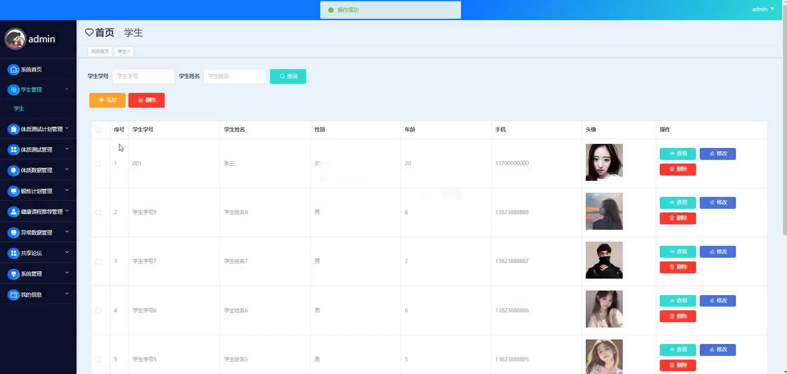Click 修改 for 学生姓名5
The width and height of the screenshot is (787, 374).
pos(718,350)
